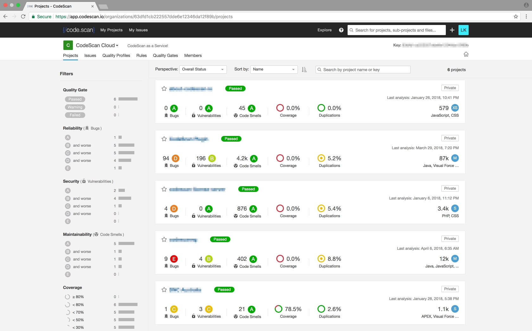Open the Sort by Name dropdown
The image size is (532, 331).
274,69
